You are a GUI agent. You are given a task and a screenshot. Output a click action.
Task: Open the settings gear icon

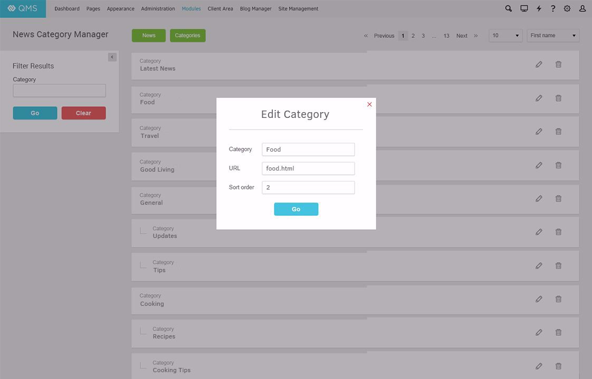(x=567, y=8)
